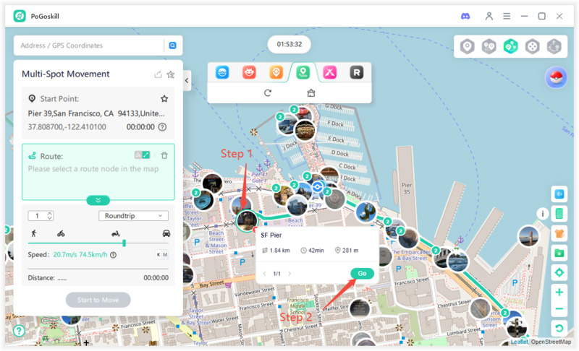Open the green route pin tab
The width and height of the screenshot is (579, 351).
click(x=303, y=72)
